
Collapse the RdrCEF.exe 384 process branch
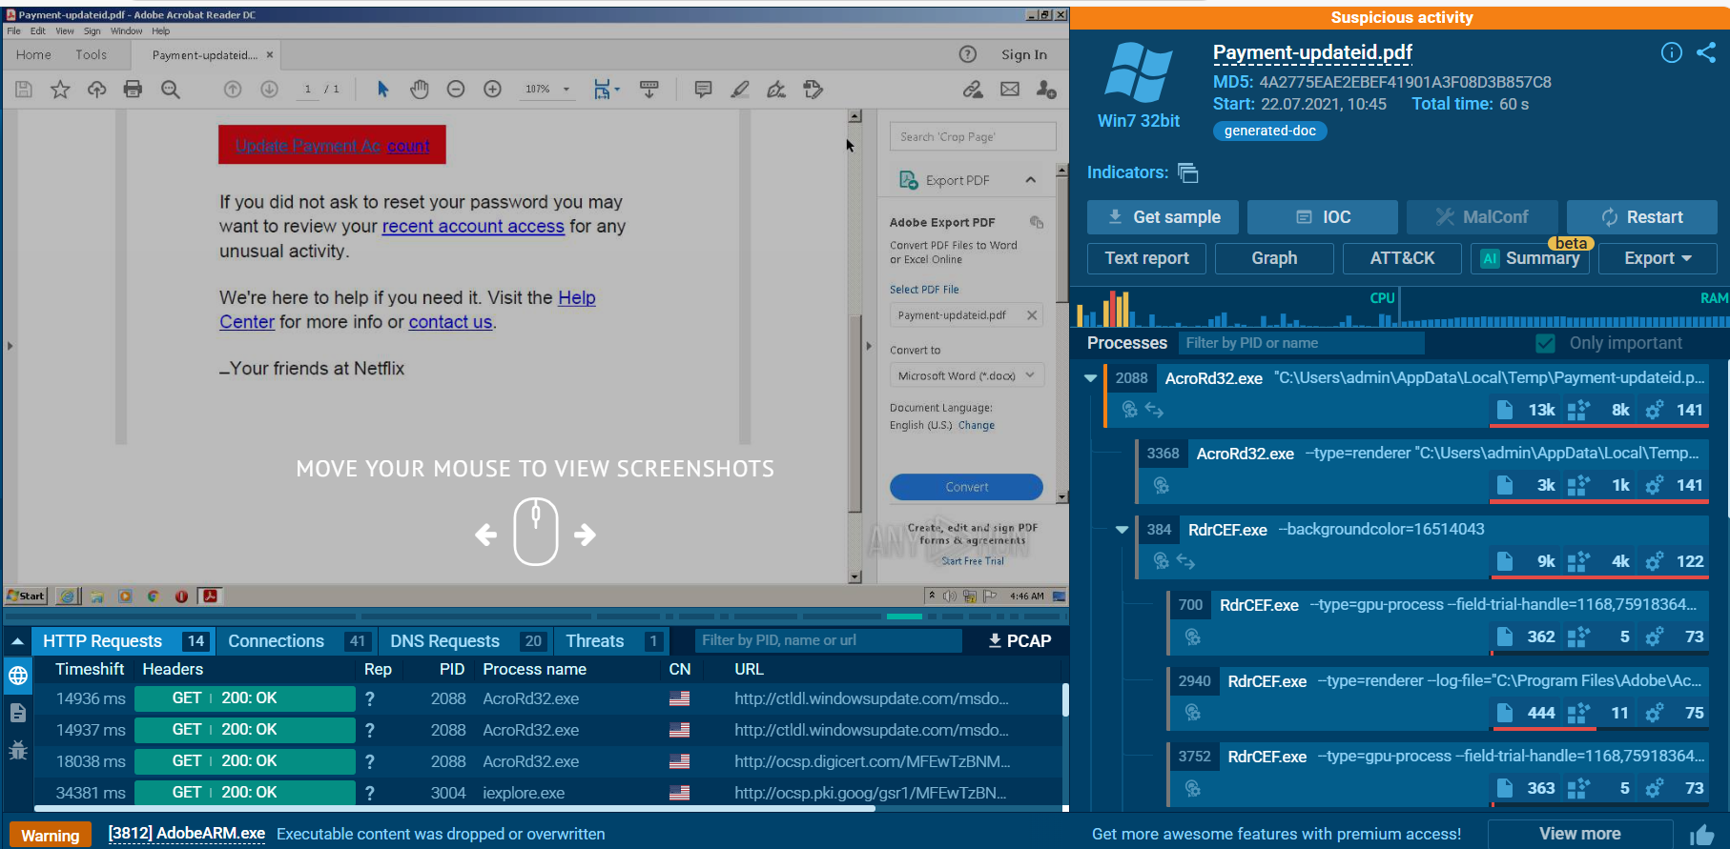point(1122,530)
